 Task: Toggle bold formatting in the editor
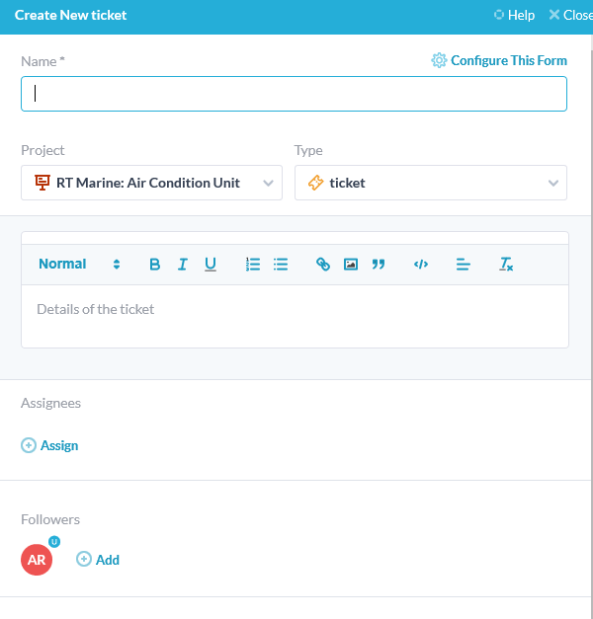click(154, 265)
